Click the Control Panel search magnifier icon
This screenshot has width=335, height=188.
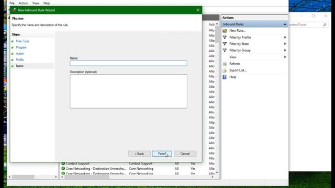coord(325,25)
